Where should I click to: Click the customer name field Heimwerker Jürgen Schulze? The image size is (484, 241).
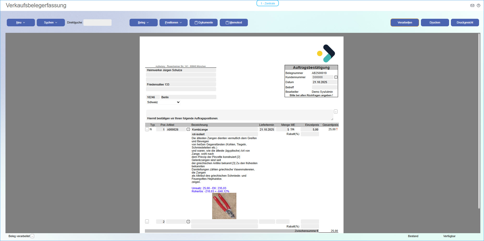click(181, 70)
